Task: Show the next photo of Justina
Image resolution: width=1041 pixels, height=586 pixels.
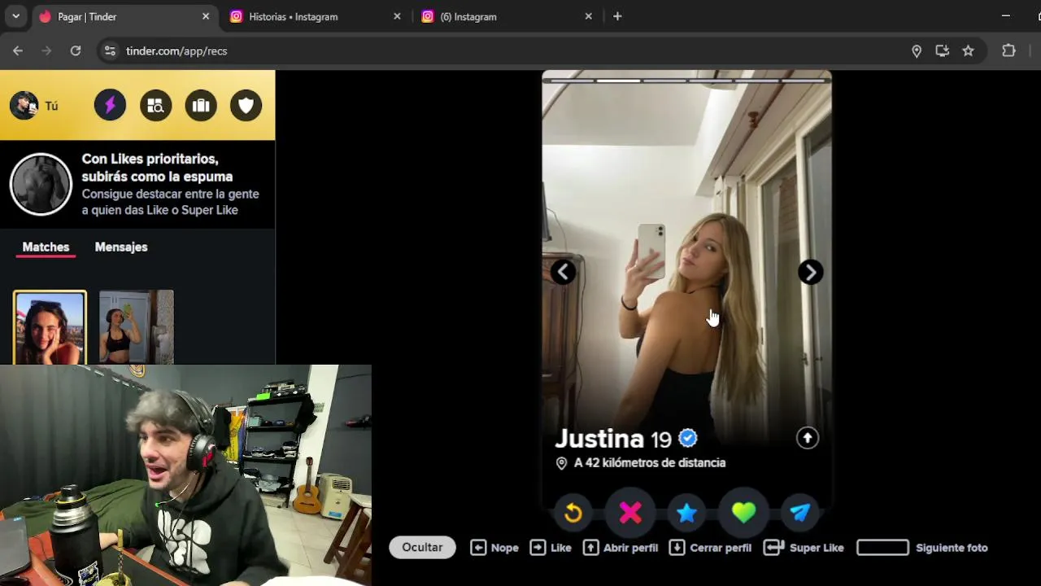Action: click(x=810, y=272)
